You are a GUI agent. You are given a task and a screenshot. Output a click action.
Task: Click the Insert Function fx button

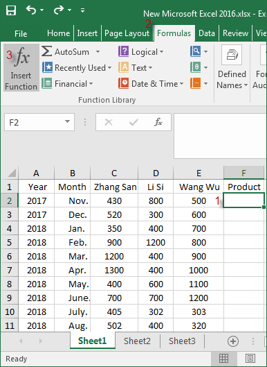(21, 68)
